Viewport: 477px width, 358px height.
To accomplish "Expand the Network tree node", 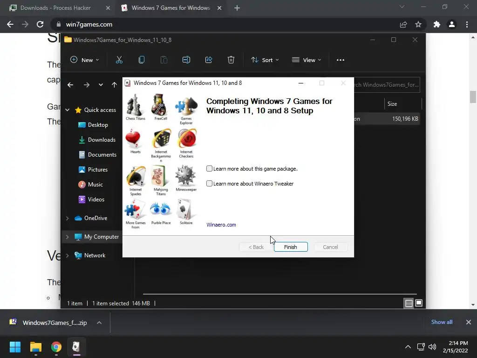I will [67, 255].
